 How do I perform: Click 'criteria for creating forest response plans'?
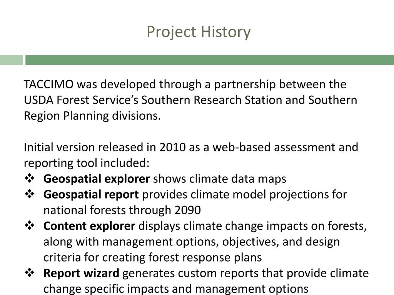coord(152,258)
